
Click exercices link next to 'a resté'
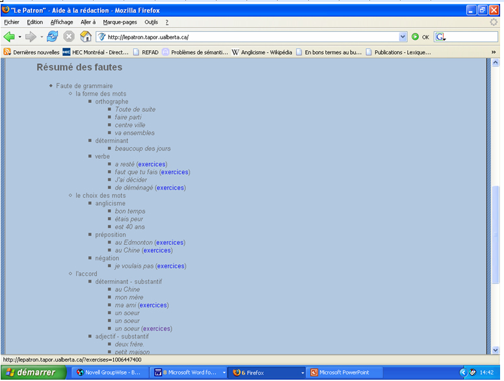point(152,164)
